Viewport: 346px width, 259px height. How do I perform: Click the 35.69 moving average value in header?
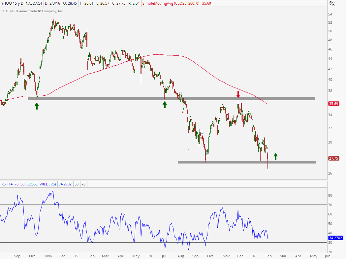click(x=206, y=3)
